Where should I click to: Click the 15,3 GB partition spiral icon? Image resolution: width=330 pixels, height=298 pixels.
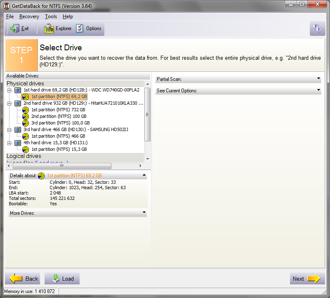coord(26,150)
